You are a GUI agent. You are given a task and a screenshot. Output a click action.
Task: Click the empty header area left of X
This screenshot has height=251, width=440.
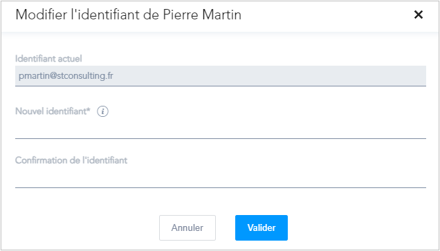pos(326,15)
